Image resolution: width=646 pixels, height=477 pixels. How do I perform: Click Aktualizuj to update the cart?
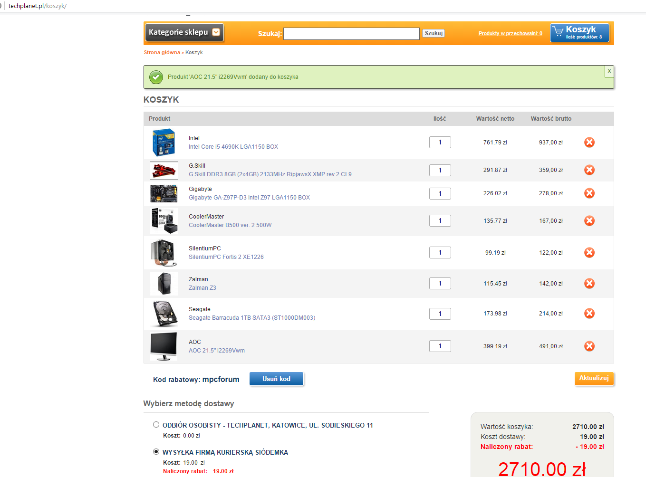[594, 378]
